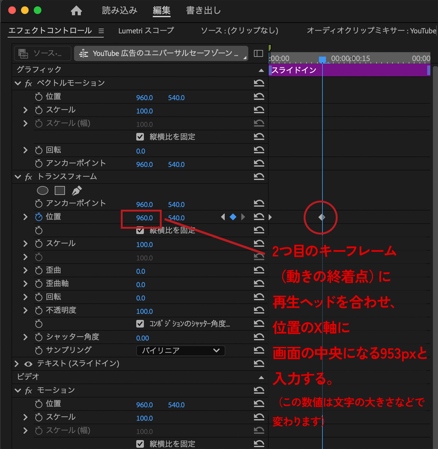Screen dimensions: 438x449
Task: Open the Lumetri スコープ panel tab
Action: click(x=146, y=31)
